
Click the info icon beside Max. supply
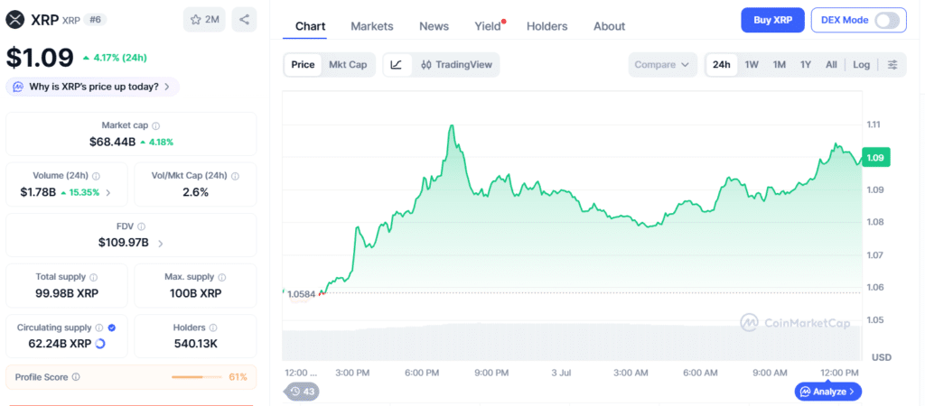[222, 277]
